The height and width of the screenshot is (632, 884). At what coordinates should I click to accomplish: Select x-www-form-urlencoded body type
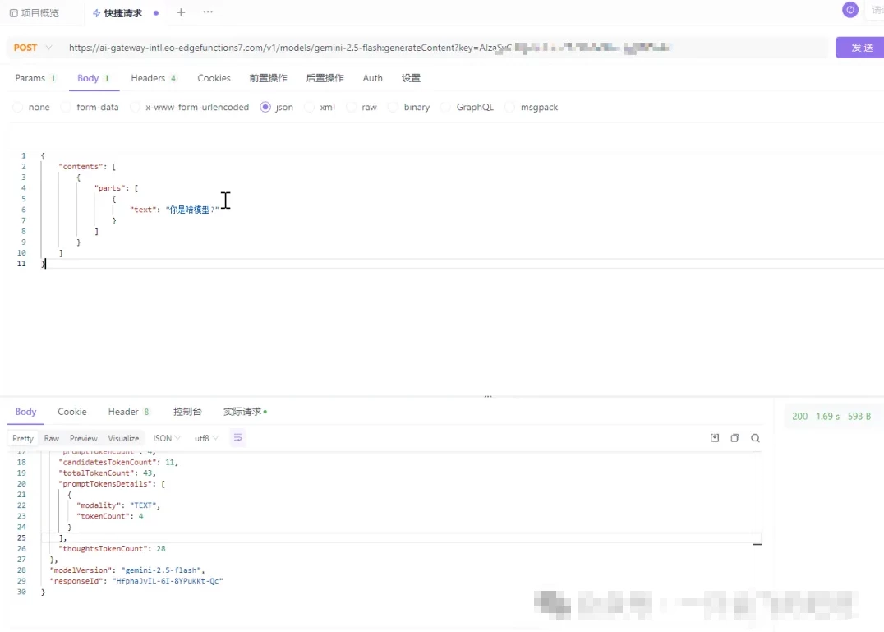point(190,107)
